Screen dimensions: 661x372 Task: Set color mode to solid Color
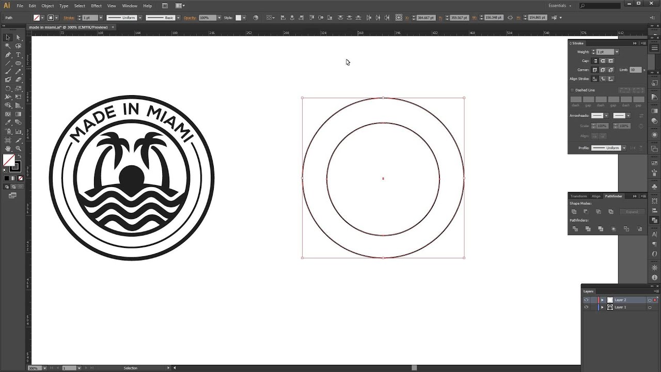[x=7, y=178]
